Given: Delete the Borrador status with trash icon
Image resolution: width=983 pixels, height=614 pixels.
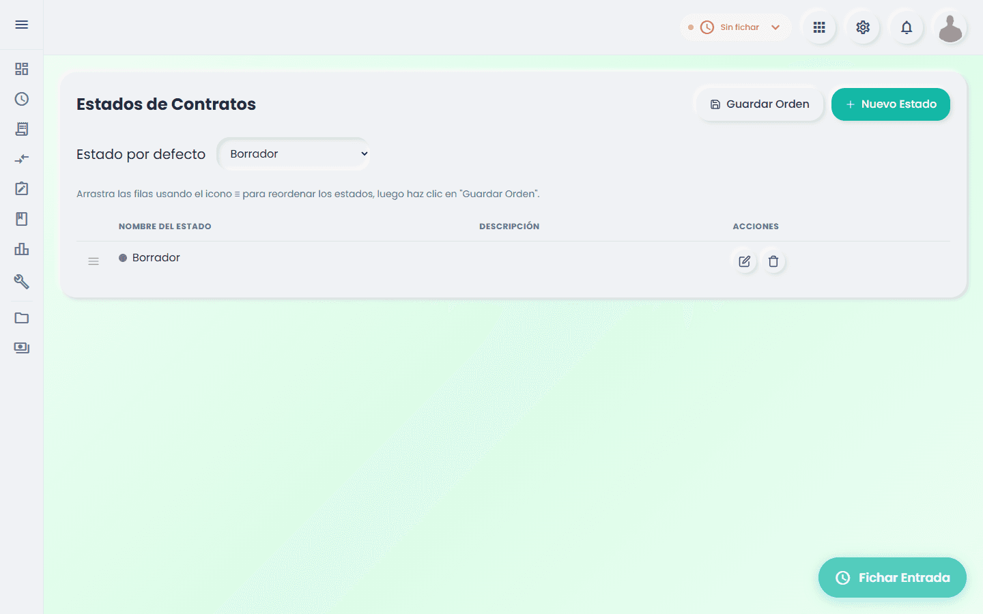Looking at the screenshot, I should [773, 261].
